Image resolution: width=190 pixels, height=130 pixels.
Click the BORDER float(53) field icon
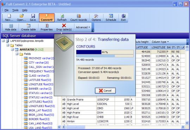[x=26, y=119]
